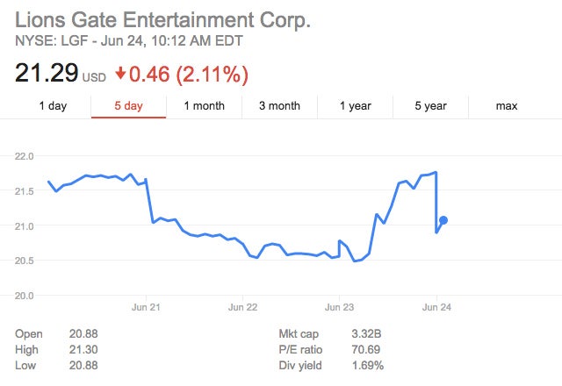Show the 3 month chart range

point(279,106)
